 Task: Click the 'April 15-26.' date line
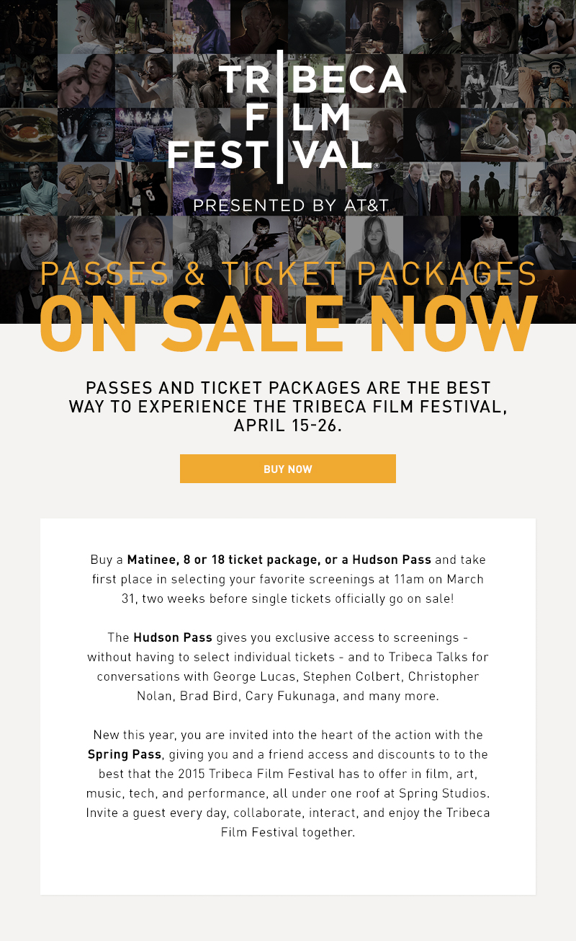[x=288, y=425]
